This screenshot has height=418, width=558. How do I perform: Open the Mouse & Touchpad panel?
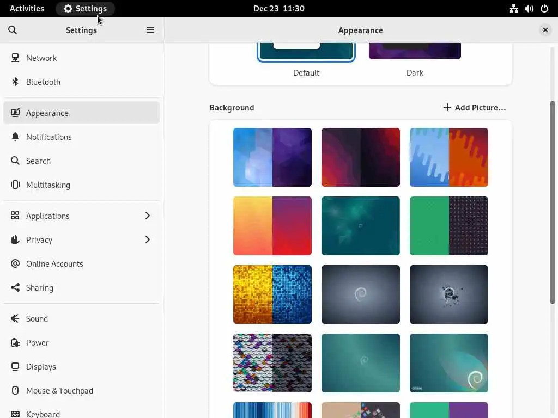point(82,391)
